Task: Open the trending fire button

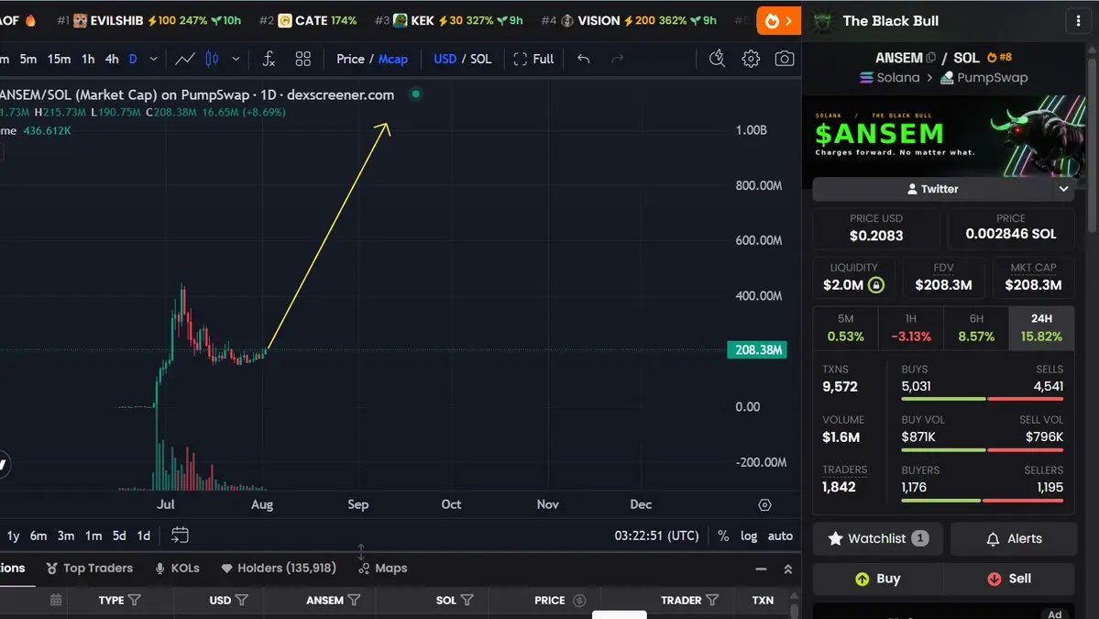Action: point(778,21)
